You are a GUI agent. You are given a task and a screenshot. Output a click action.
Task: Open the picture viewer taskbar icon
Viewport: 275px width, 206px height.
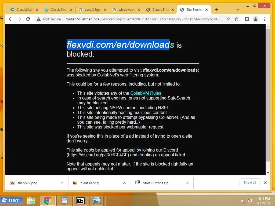pyautogui.click(x=97, y=201)
